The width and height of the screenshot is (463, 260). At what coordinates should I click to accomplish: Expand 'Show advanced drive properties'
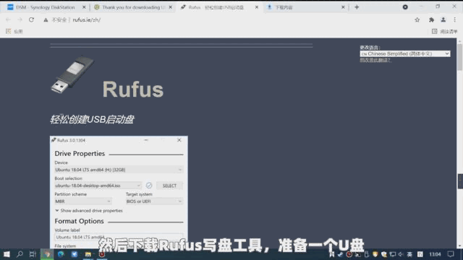[88, 211]
